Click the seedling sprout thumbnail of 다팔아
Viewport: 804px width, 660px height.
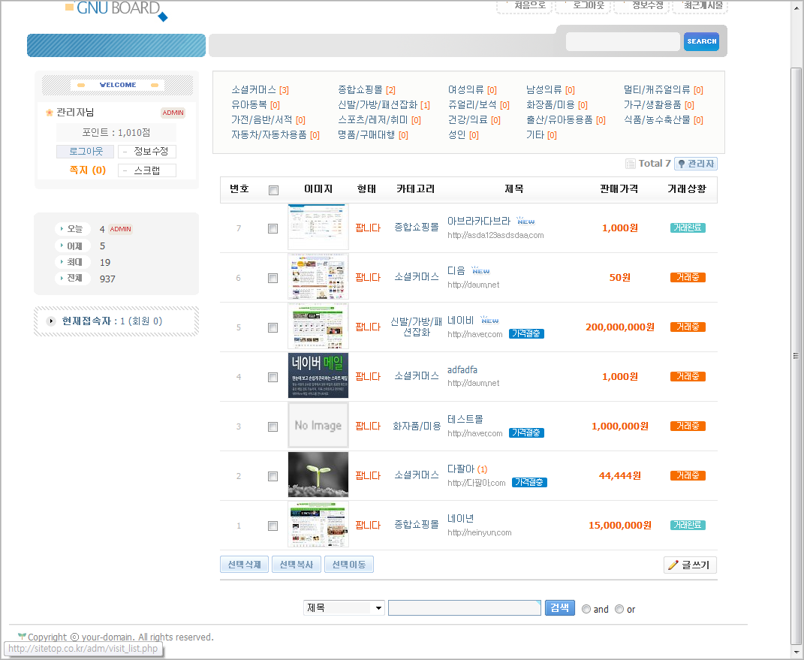(x=318, y=475)
